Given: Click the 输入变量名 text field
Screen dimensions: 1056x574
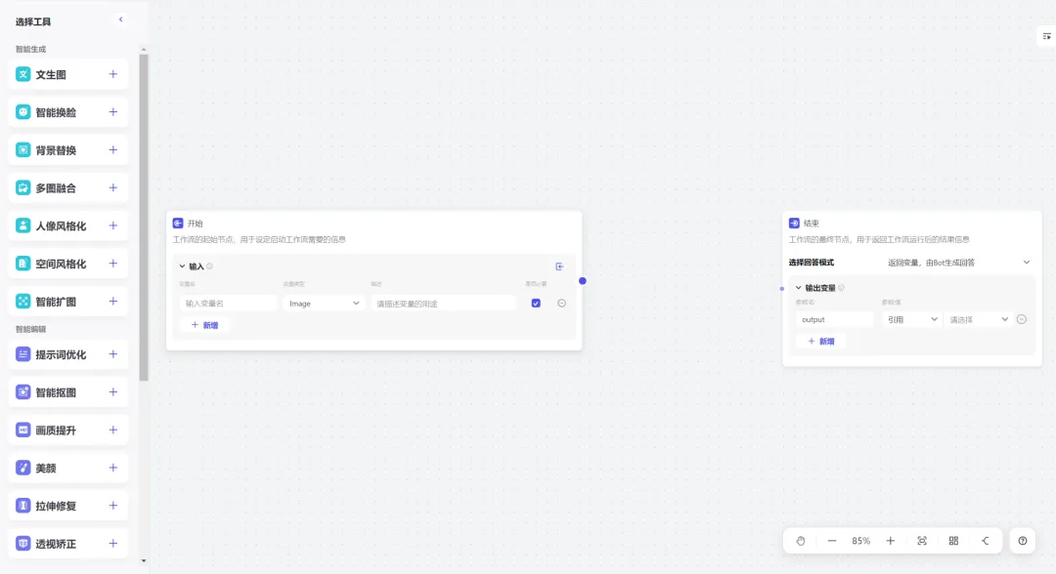Looking at the screenshot, I should (228, 304).
